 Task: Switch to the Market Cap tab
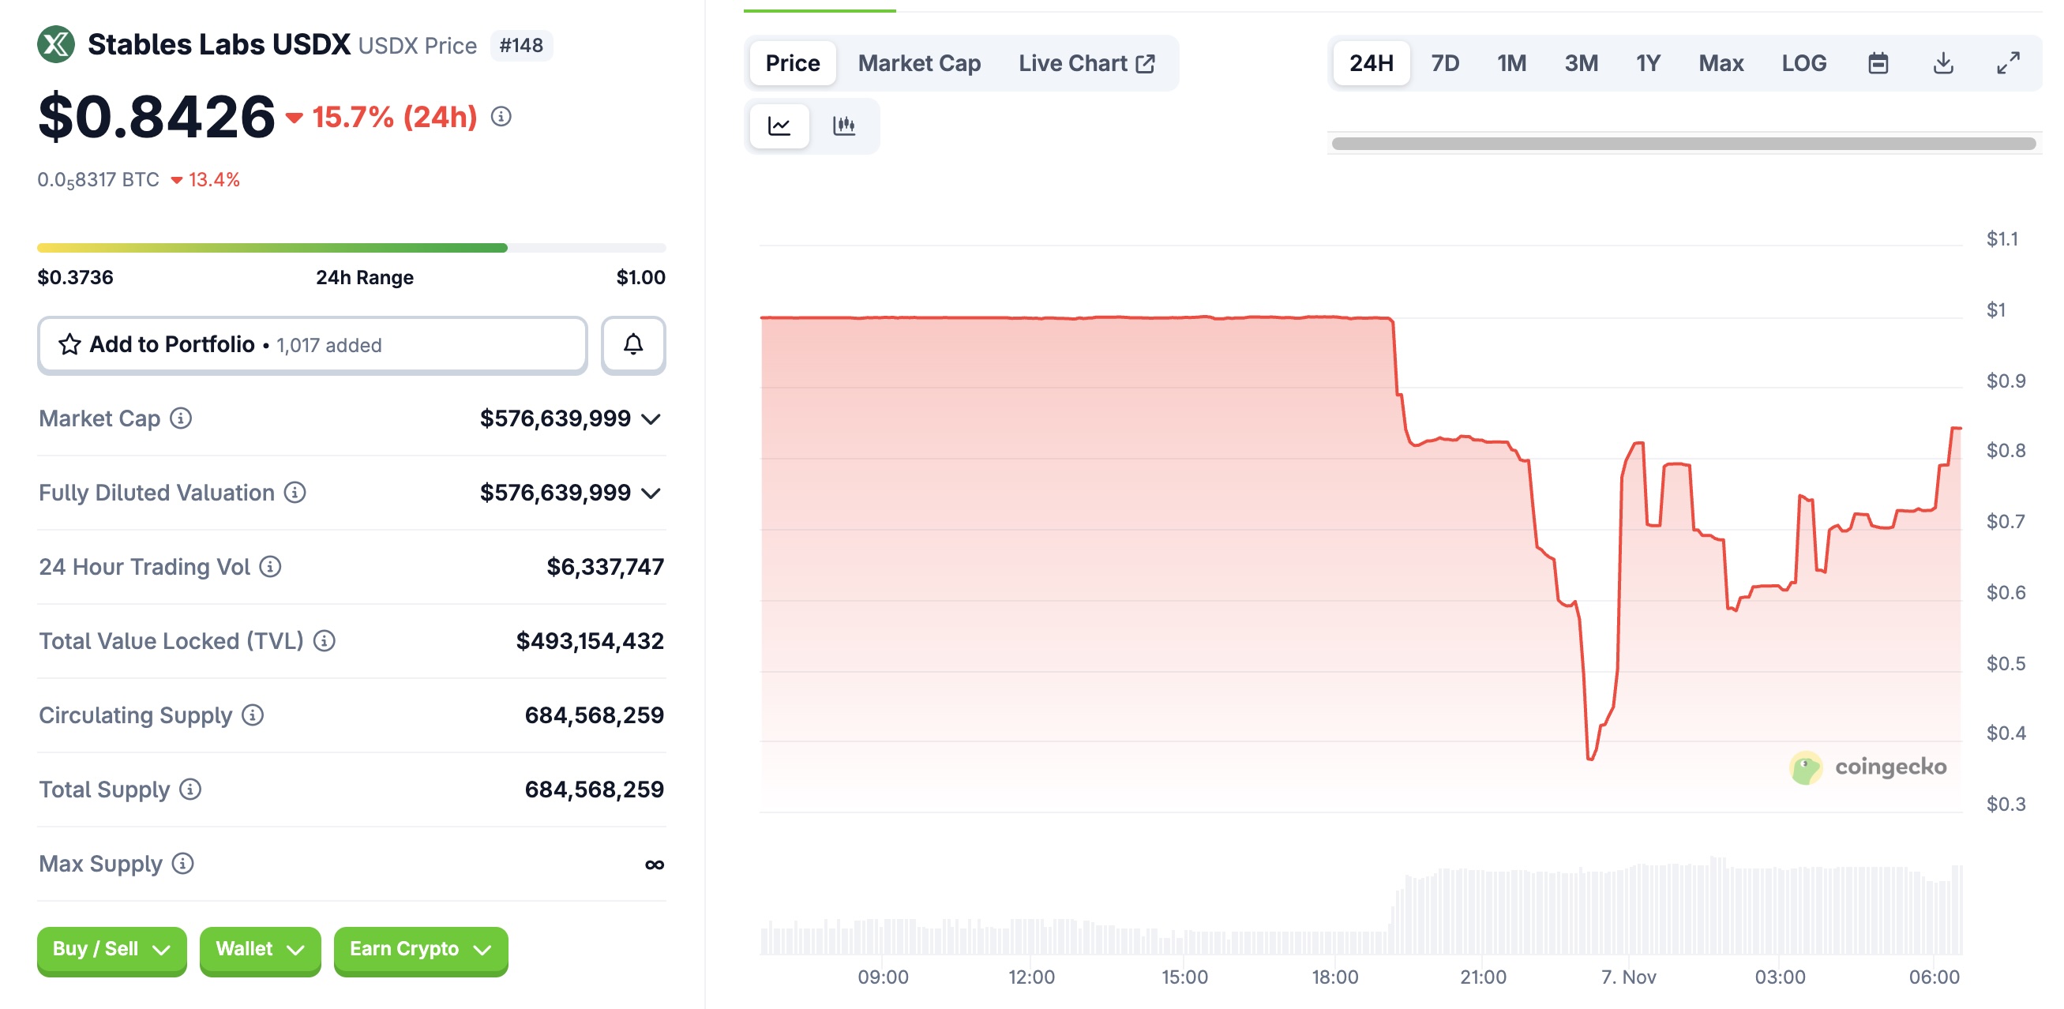919,62
